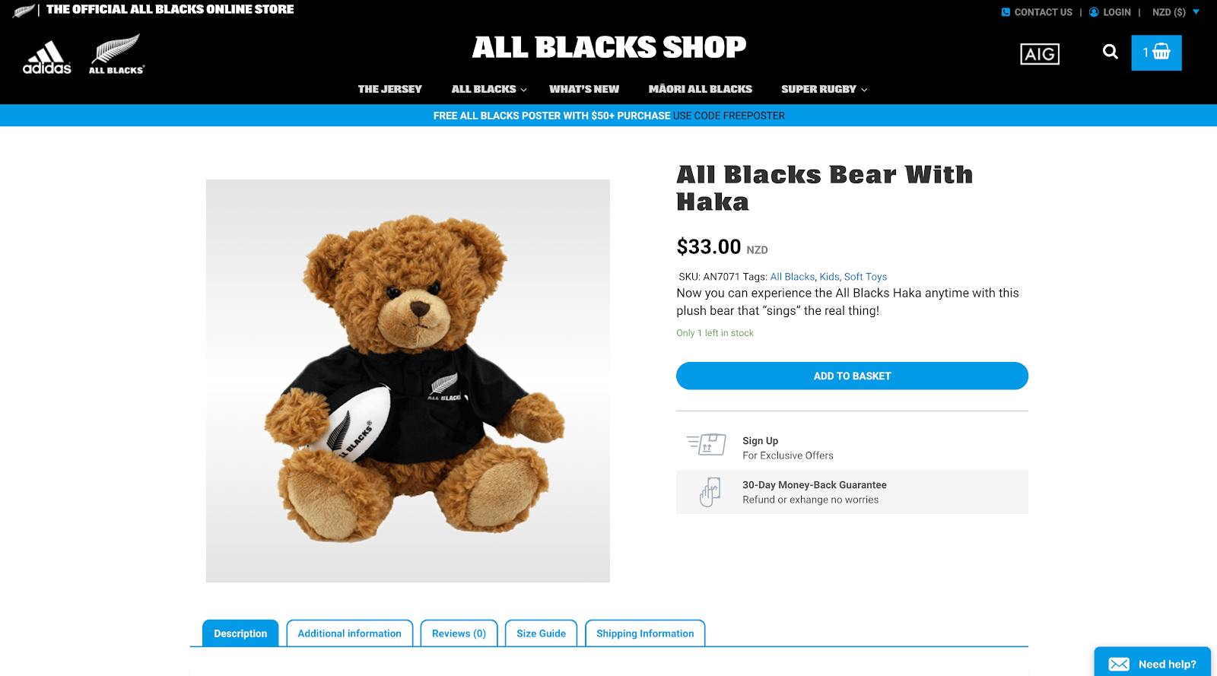The width and height of the screenshot is (1217, 676).
Task: Open the Shipping Information tab
Action: pyautogui.click(x=645, y=633)
